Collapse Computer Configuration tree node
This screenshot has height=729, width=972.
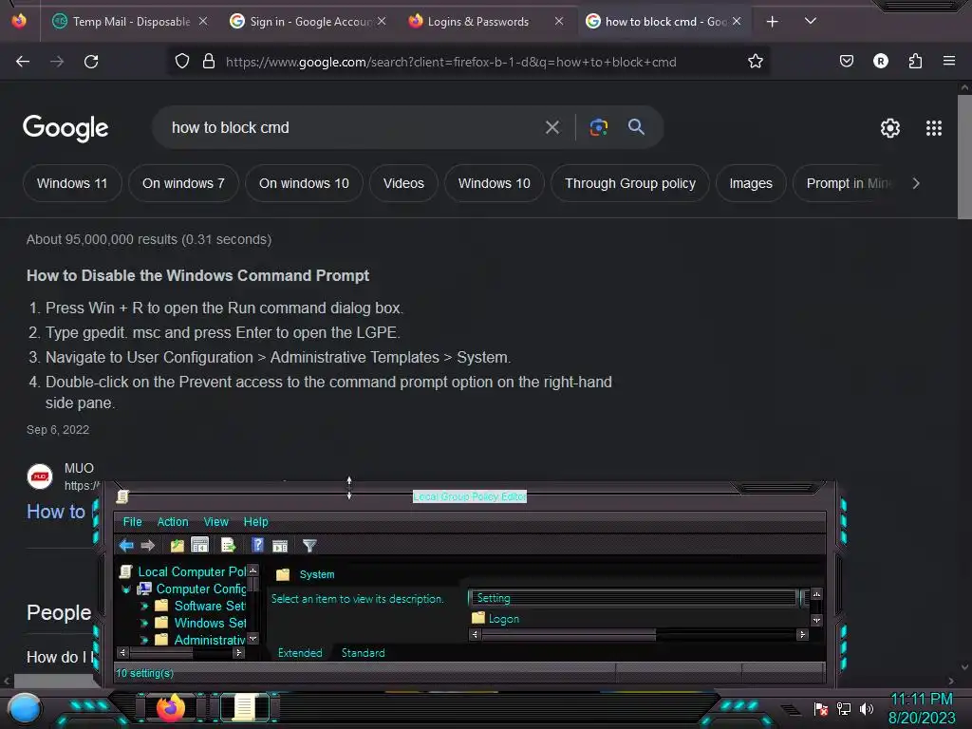[x=126, y=589]
